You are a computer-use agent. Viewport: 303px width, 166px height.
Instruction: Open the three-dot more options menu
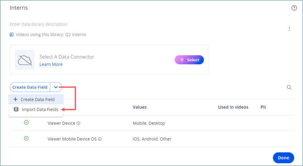[x=289, y=29]
